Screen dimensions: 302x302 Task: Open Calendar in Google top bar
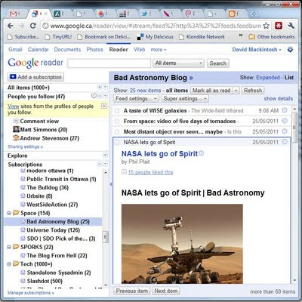(x=38, y=50)
